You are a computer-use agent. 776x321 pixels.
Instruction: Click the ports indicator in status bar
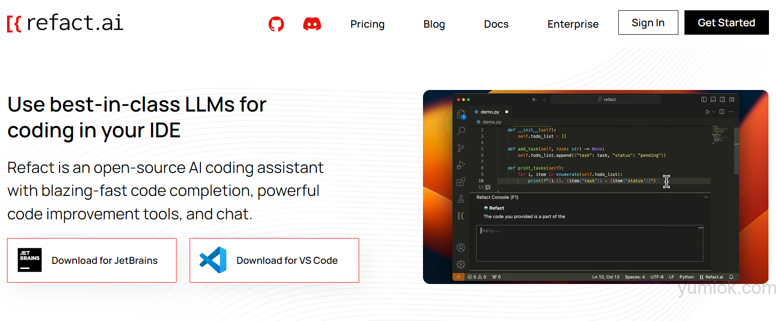[496, 277]
